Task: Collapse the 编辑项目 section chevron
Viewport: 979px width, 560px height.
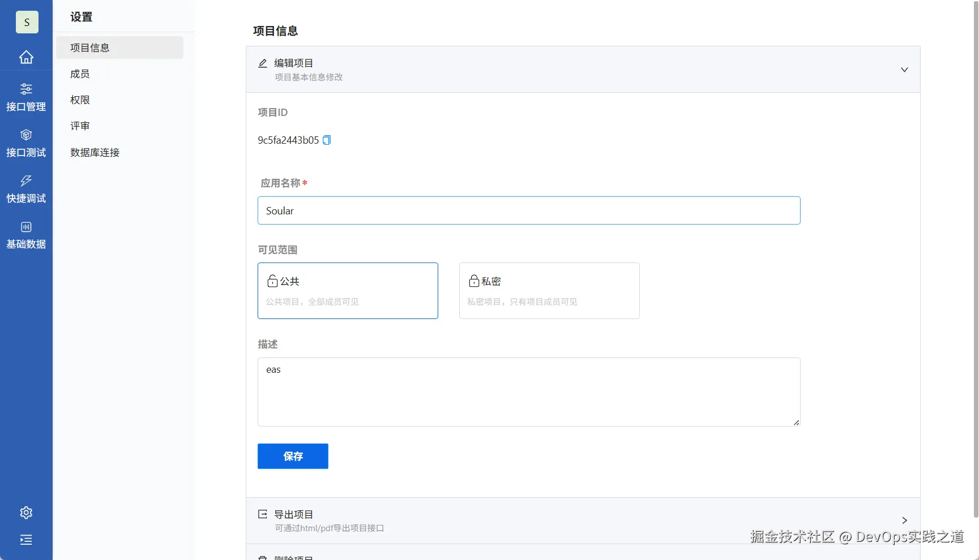Action: pos(904,70)
